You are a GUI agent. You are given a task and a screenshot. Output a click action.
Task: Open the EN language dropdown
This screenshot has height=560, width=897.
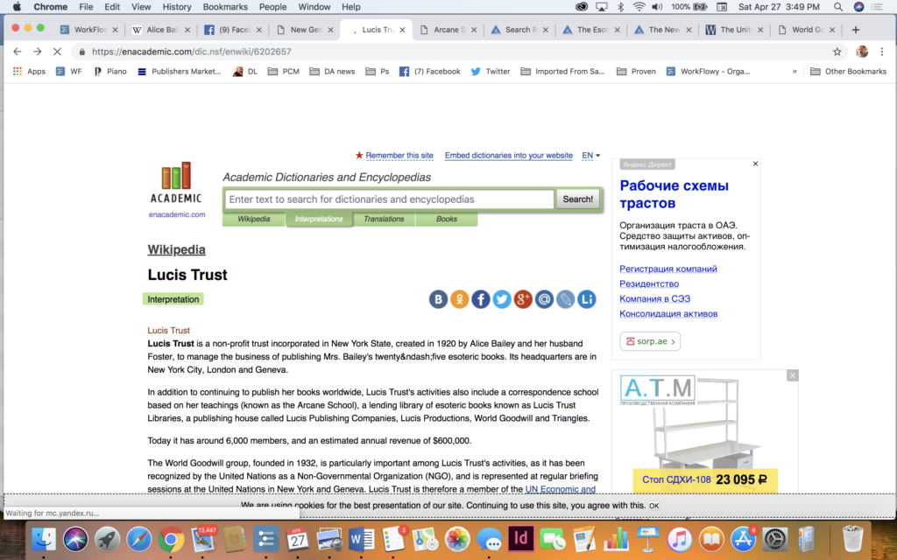click(x=591, y=156)
